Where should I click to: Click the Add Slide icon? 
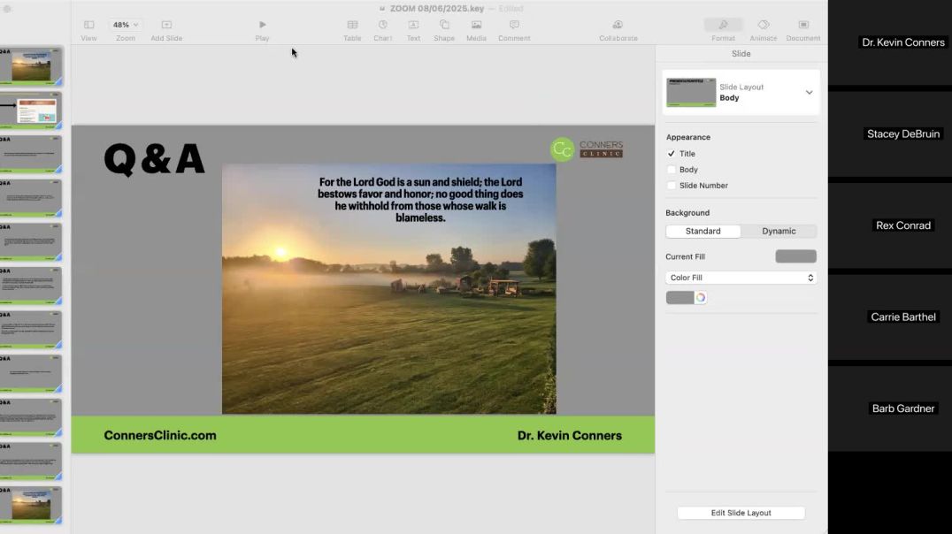click(x=166, y=25)
